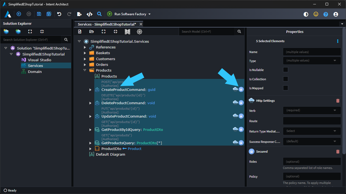Focus the Search Model field
The height and width of the screenshot is (194, 346).
click(x=207, y=32)
